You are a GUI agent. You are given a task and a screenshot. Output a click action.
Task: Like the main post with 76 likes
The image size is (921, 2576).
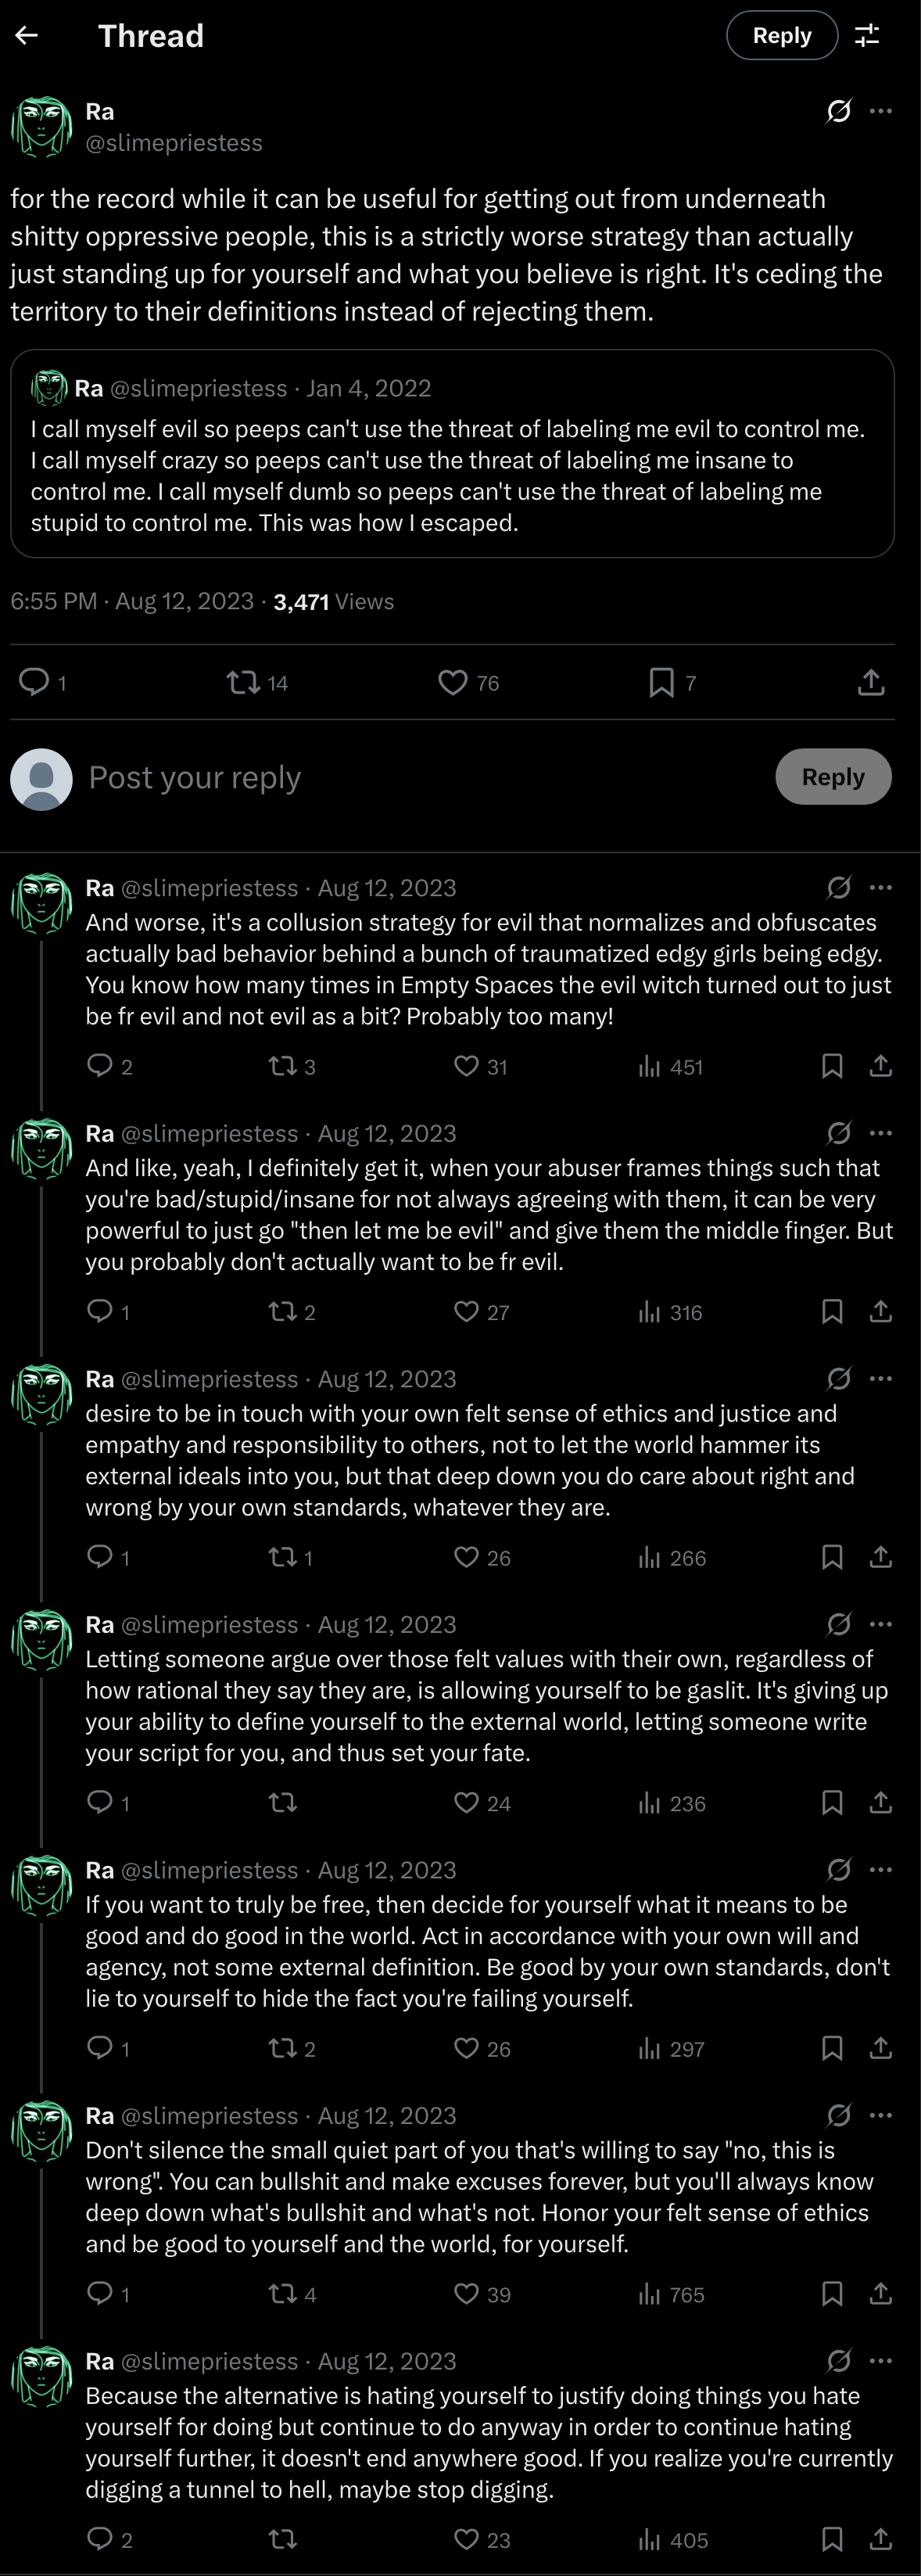[x=453, y=683]
